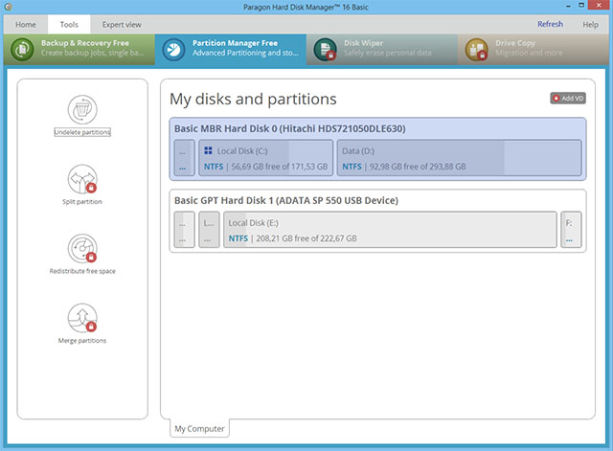The height and width of the screenshot is (451, 613).
Task: Select the Split partition tool icon
Action: click(82, 179)
